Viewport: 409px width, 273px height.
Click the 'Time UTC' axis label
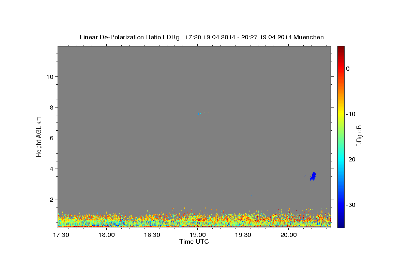click(194, 242)
